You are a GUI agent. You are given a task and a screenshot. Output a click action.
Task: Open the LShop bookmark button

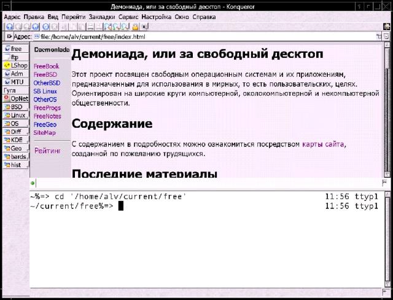pyautogui.click(x=16, y=65)
